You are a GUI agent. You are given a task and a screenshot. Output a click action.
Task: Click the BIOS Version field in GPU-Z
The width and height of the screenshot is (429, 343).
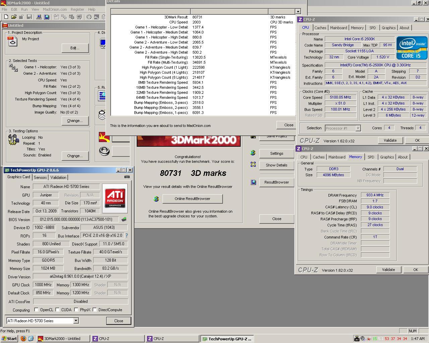(76, 219)
